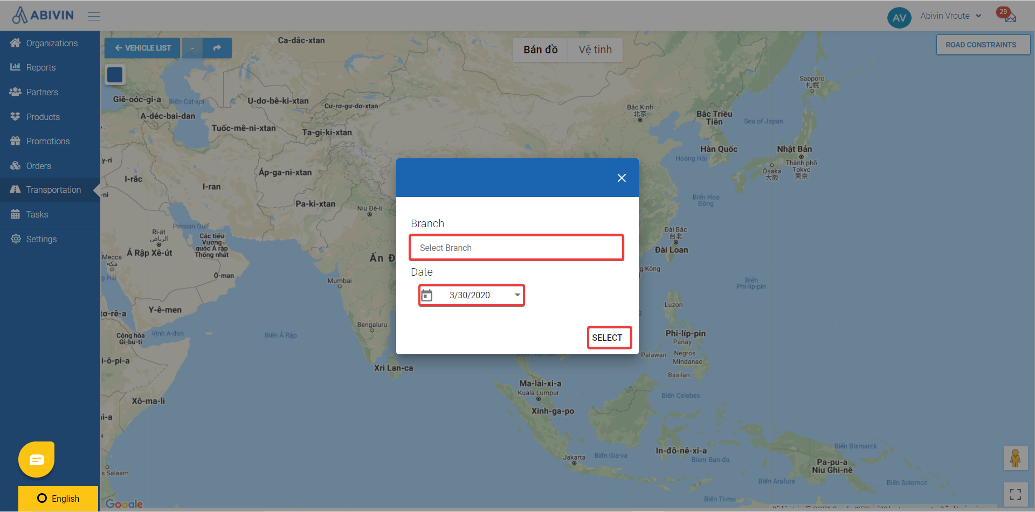The image size is (1035, 512).
Task: Click the Reports chart icon
Action: [x=16, y=67]
